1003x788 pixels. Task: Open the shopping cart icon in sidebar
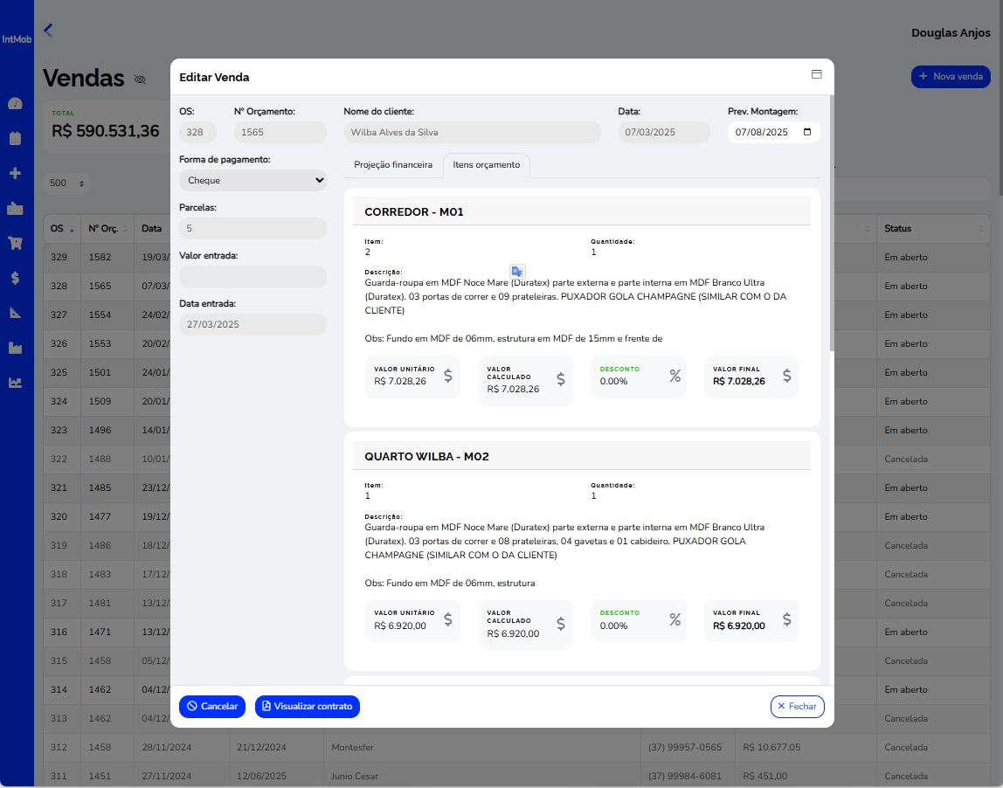pos(15,243)
